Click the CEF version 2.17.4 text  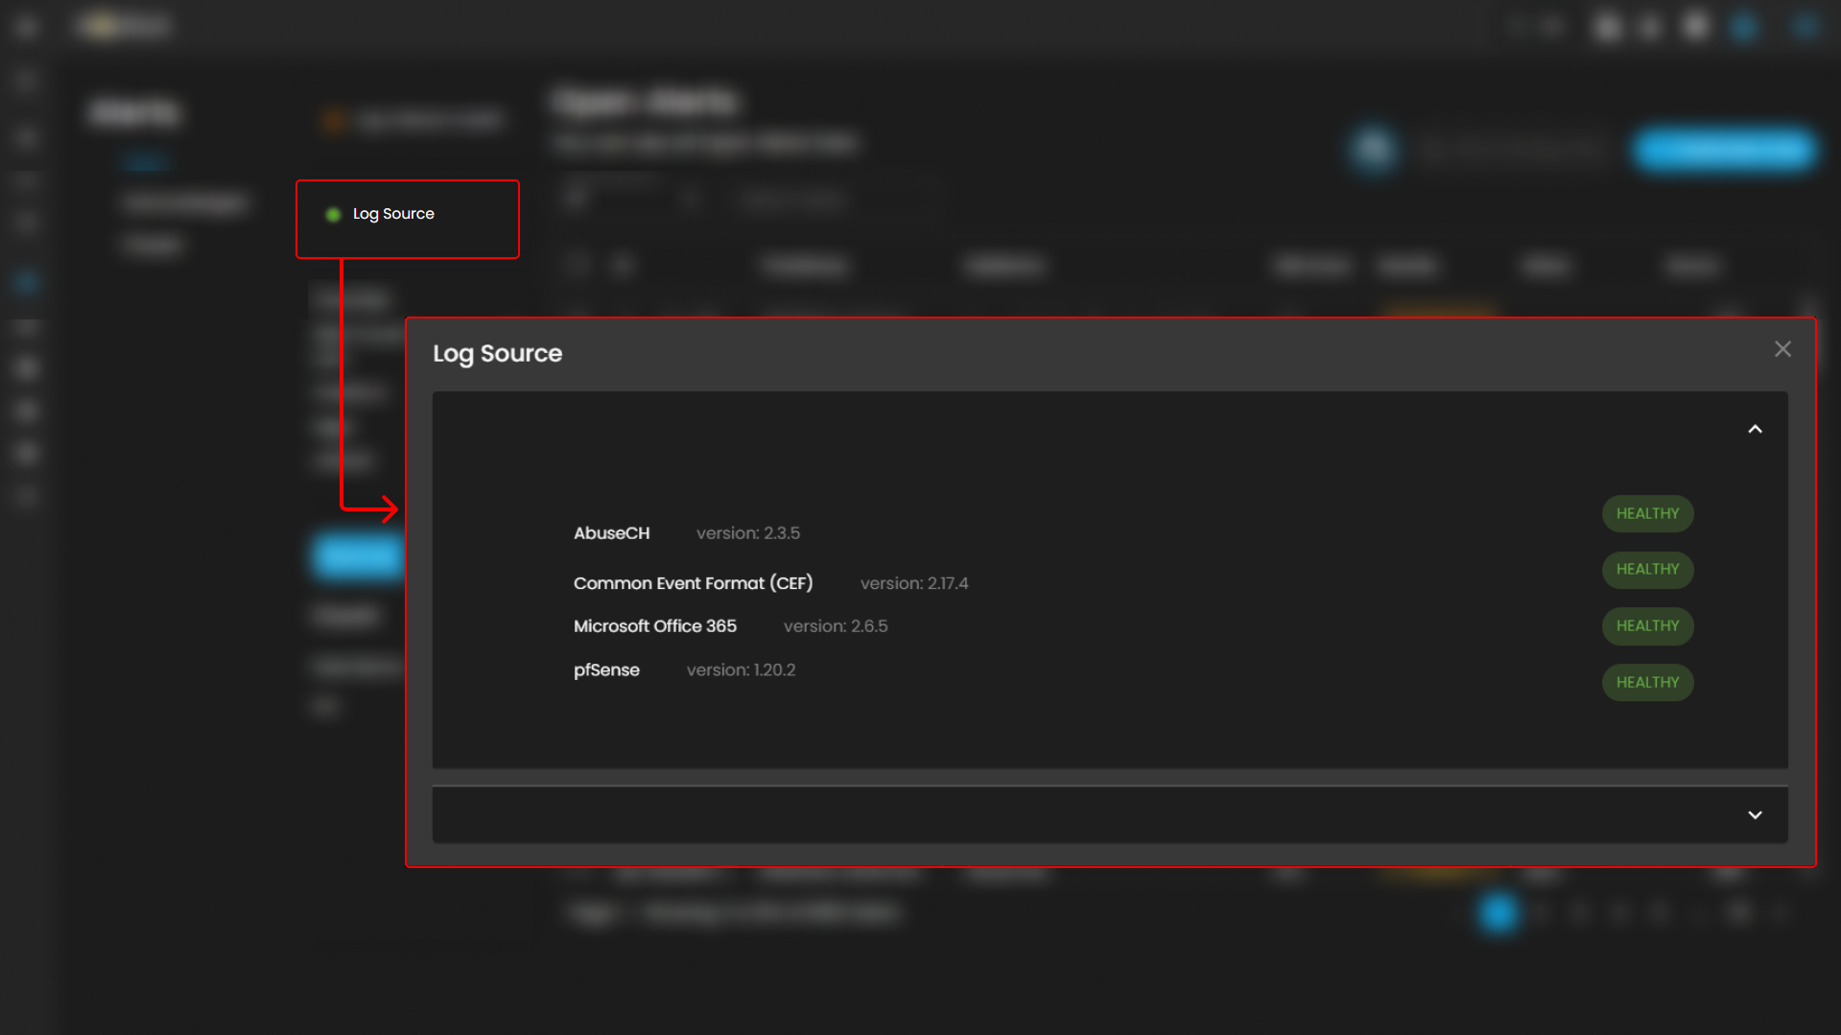pos(913,583)
